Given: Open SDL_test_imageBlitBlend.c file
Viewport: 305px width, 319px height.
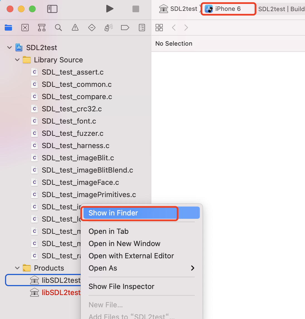Looking at the screenshot, I should click(x=87, y=170).
